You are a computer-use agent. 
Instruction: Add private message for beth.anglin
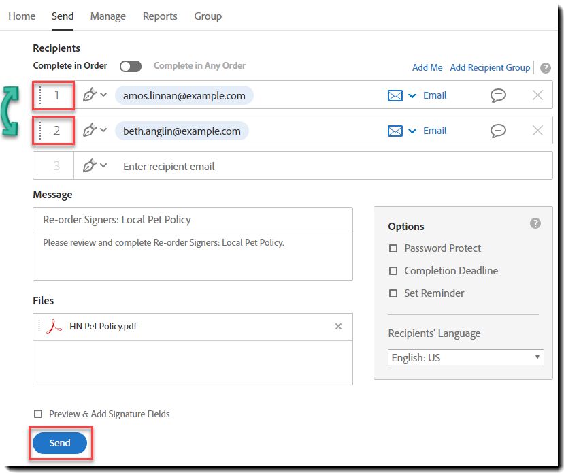[498, 131]
